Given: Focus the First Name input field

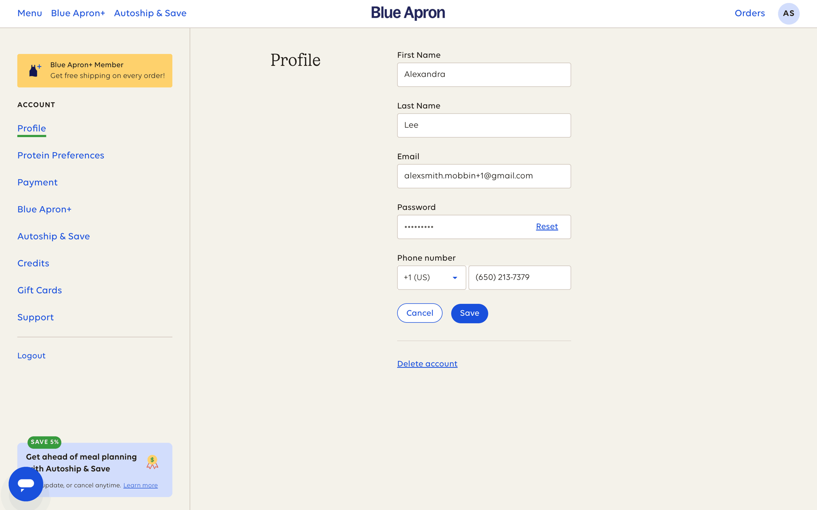Looking at the screenshot, I should 484,75.
